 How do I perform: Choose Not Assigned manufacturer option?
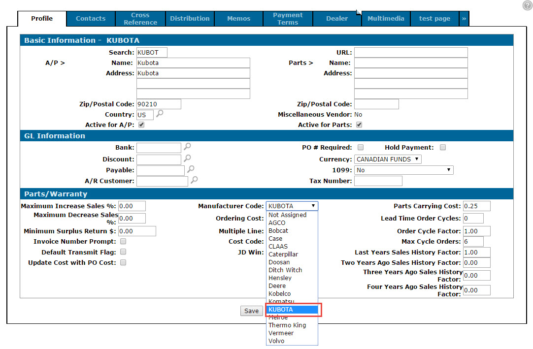(x=292, y=215)
